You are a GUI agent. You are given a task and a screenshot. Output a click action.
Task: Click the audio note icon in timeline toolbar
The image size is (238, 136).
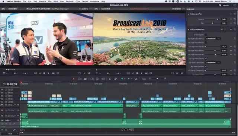tap(136, 79)
